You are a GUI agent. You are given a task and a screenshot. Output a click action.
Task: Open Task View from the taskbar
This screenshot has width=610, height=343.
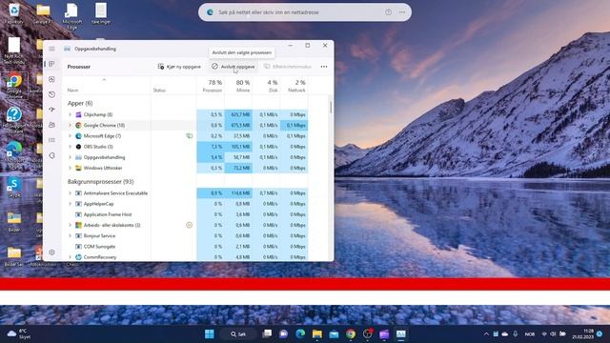(x=267, y=334)
